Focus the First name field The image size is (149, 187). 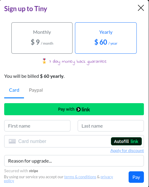(37, 126)
